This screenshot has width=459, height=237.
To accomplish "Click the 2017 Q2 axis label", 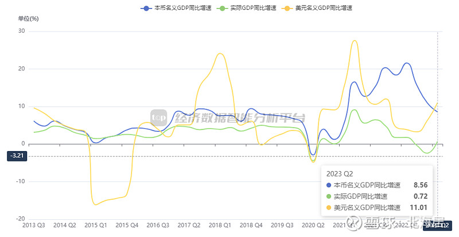I will pos(189,226).
